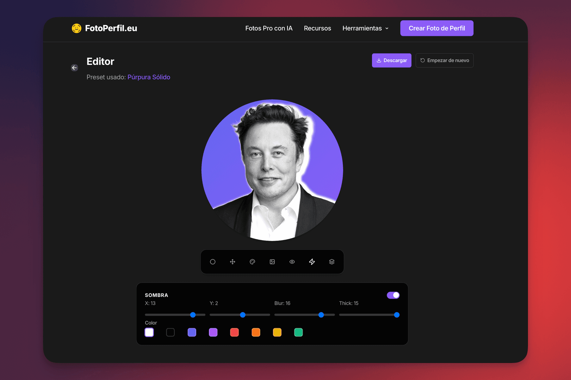Expand the Herramientas dropdown menu
The height and width of the screenshot is (380, 571).
pyautogui.click(x=365, y=28)
